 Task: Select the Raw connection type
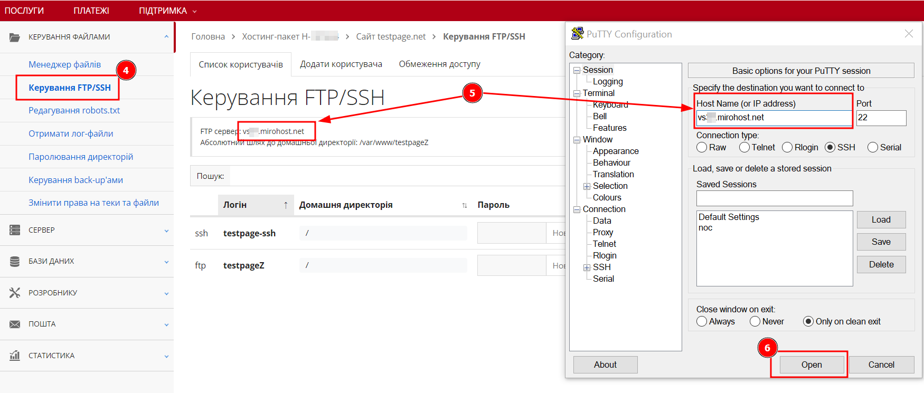[x=702, y=148]
